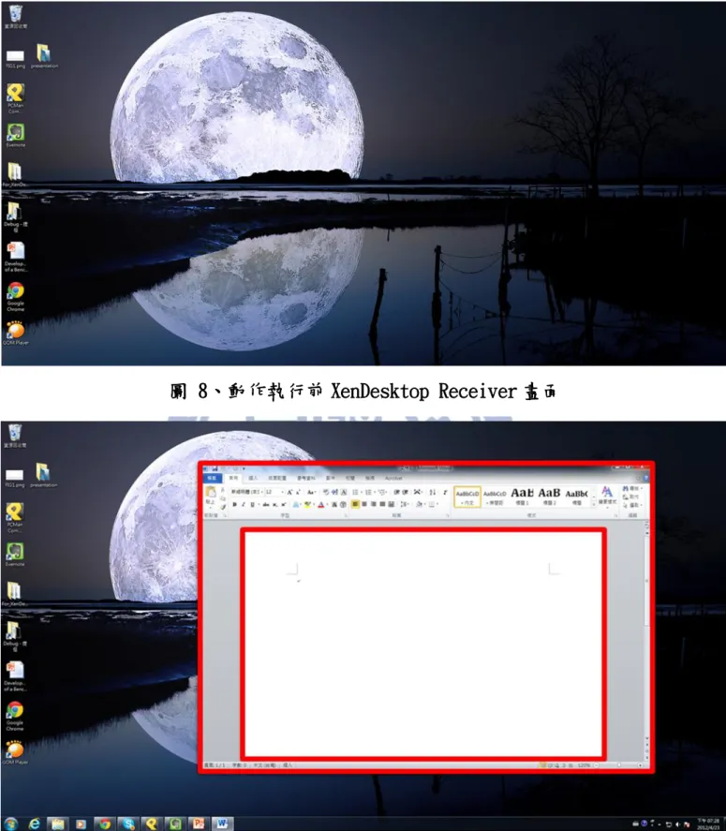726x831 pixels.
Task: Open the Change Case Aa dropdown
Action: (x=311, y=492)
